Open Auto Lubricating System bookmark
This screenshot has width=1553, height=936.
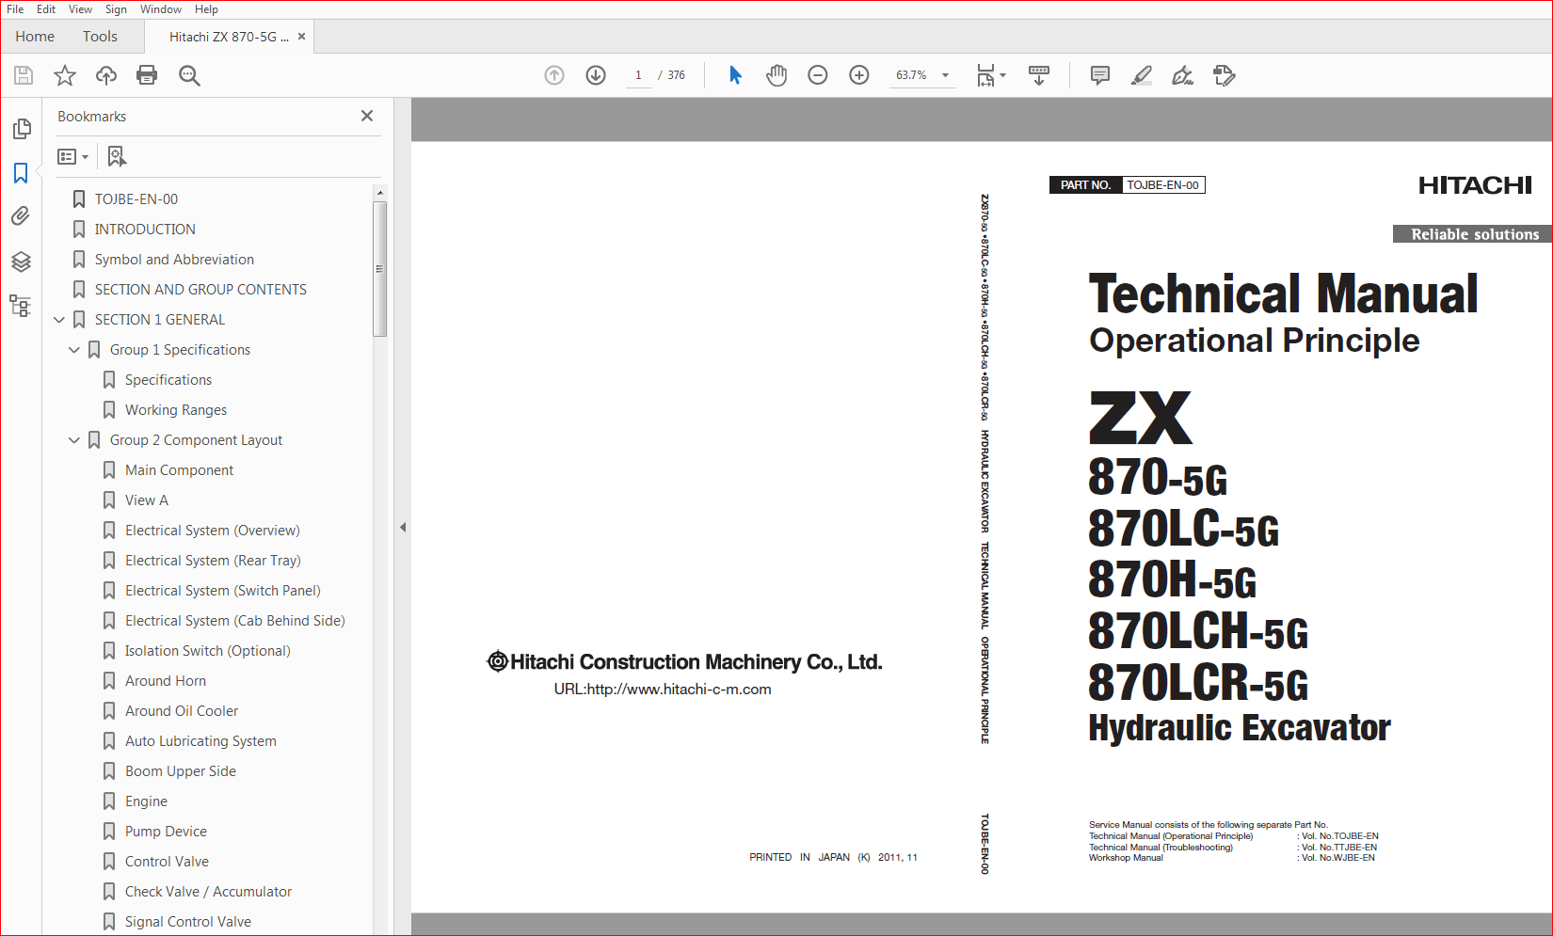click(200, 741)
